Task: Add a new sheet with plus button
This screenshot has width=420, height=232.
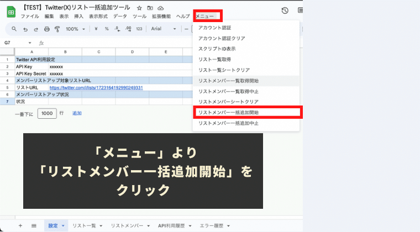Action: coord(20,225)
